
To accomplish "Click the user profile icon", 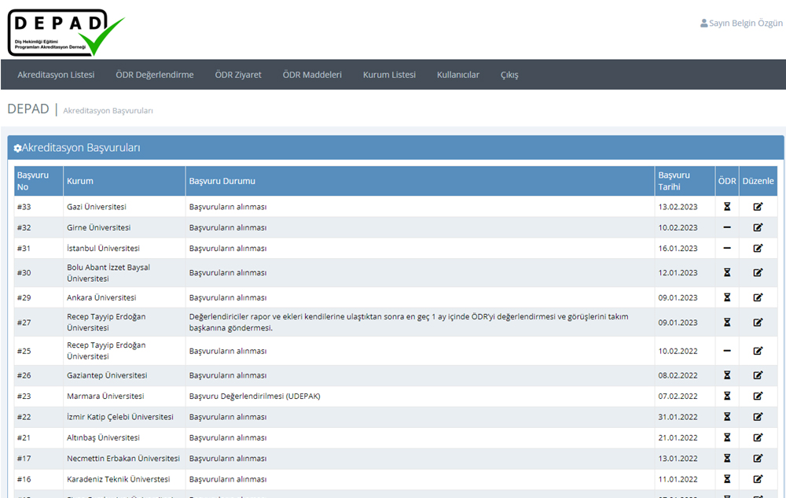I will (x=703, y=23).
